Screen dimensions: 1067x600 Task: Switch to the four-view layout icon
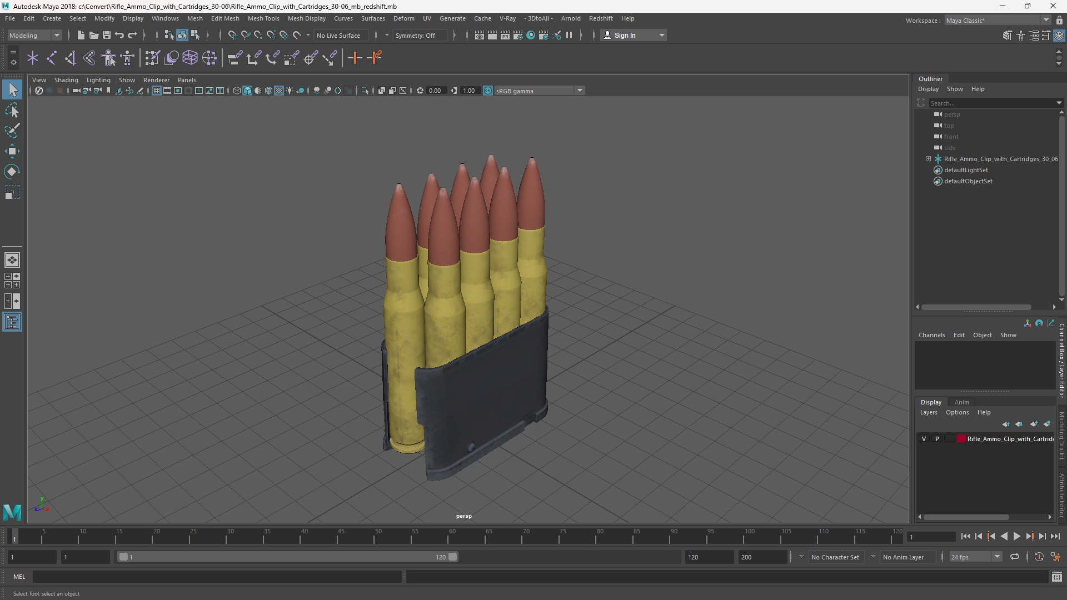click(12, 281)
